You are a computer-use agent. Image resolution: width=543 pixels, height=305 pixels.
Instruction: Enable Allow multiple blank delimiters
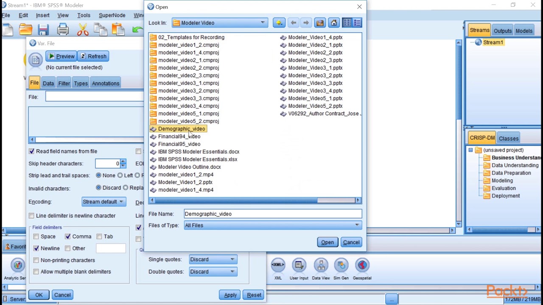tap(36, 272)
